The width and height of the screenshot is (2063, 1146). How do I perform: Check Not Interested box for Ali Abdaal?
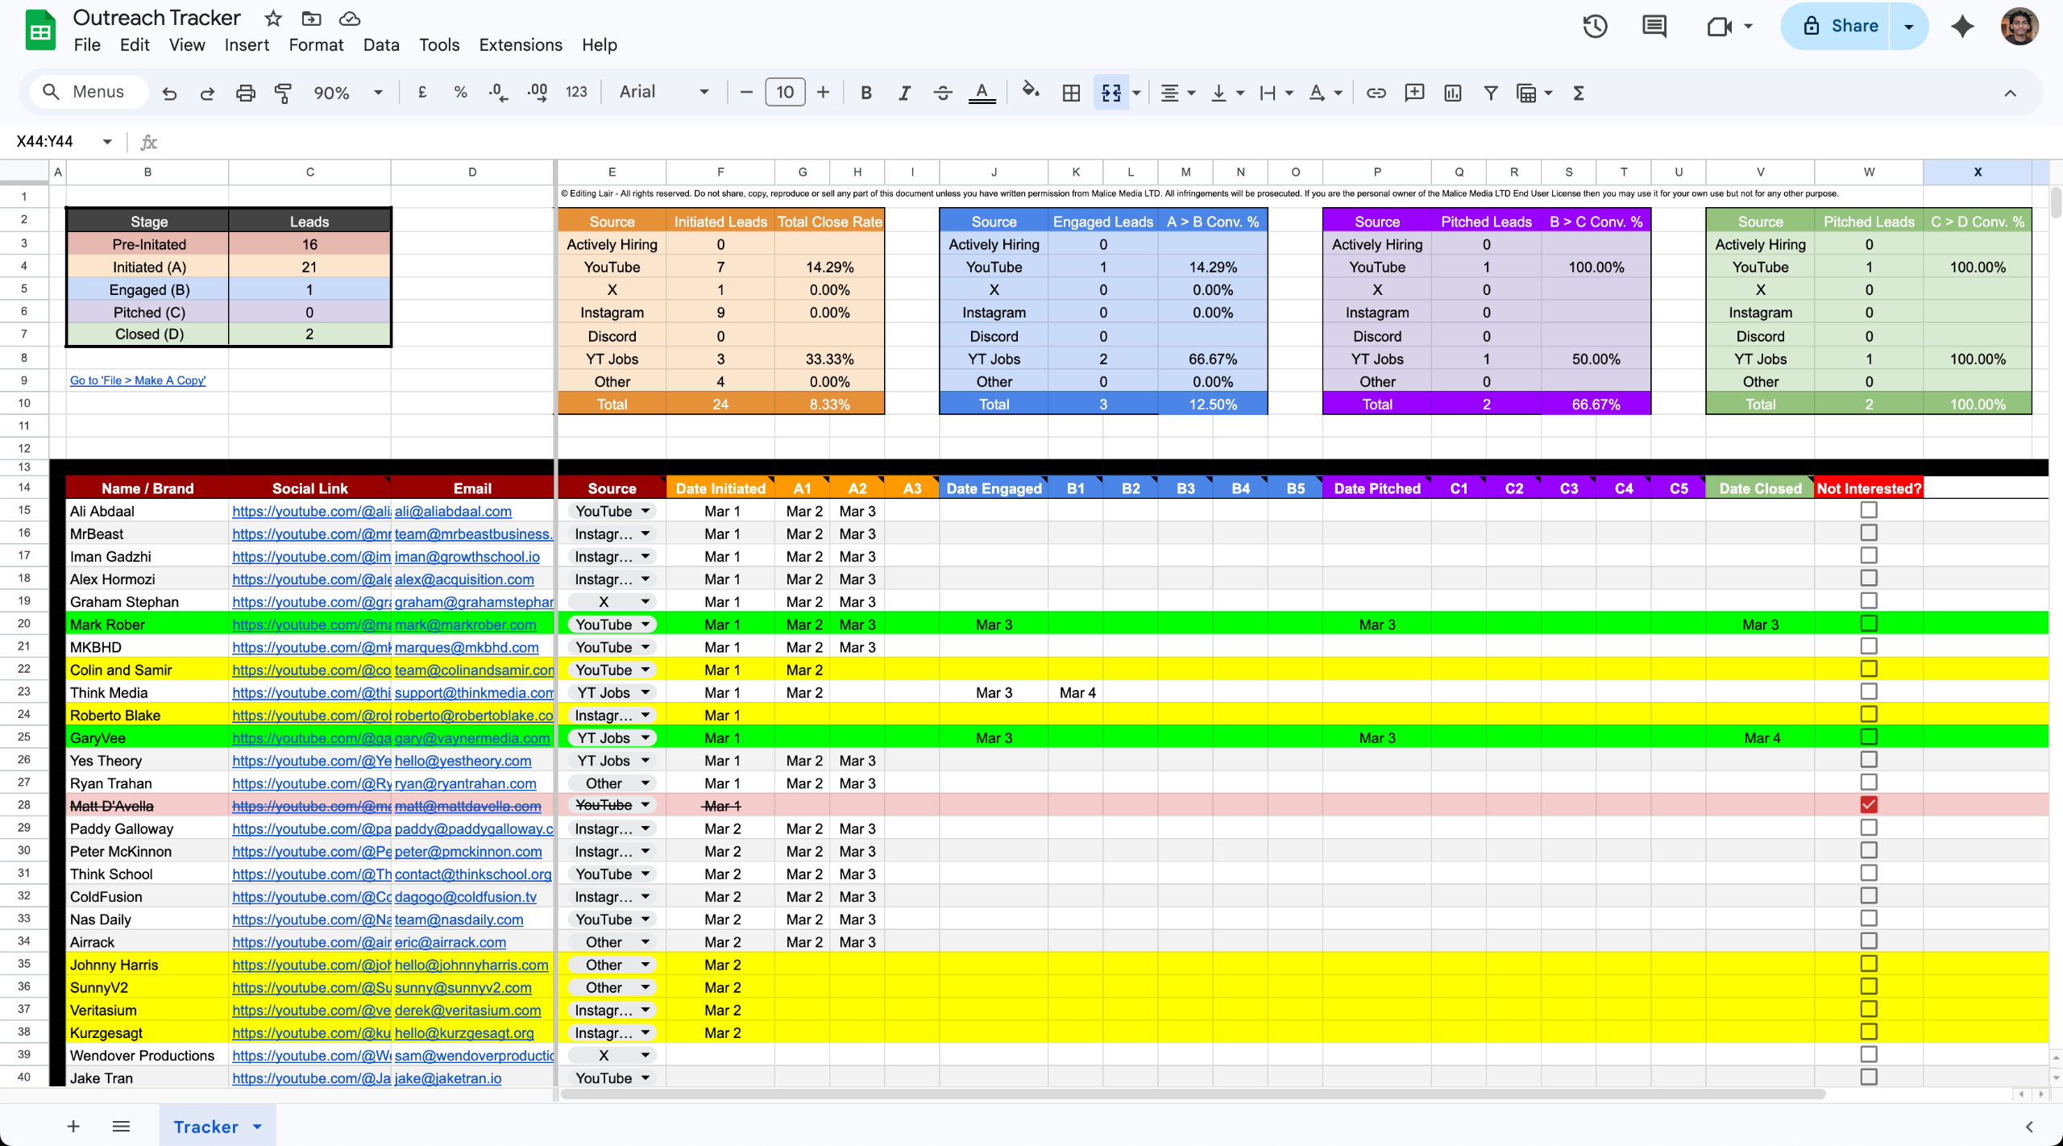(1868, 510)
